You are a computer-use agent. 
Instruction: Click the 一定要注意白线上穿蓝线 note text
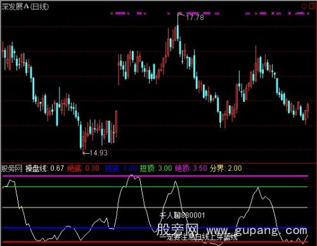tap(198, 237)
